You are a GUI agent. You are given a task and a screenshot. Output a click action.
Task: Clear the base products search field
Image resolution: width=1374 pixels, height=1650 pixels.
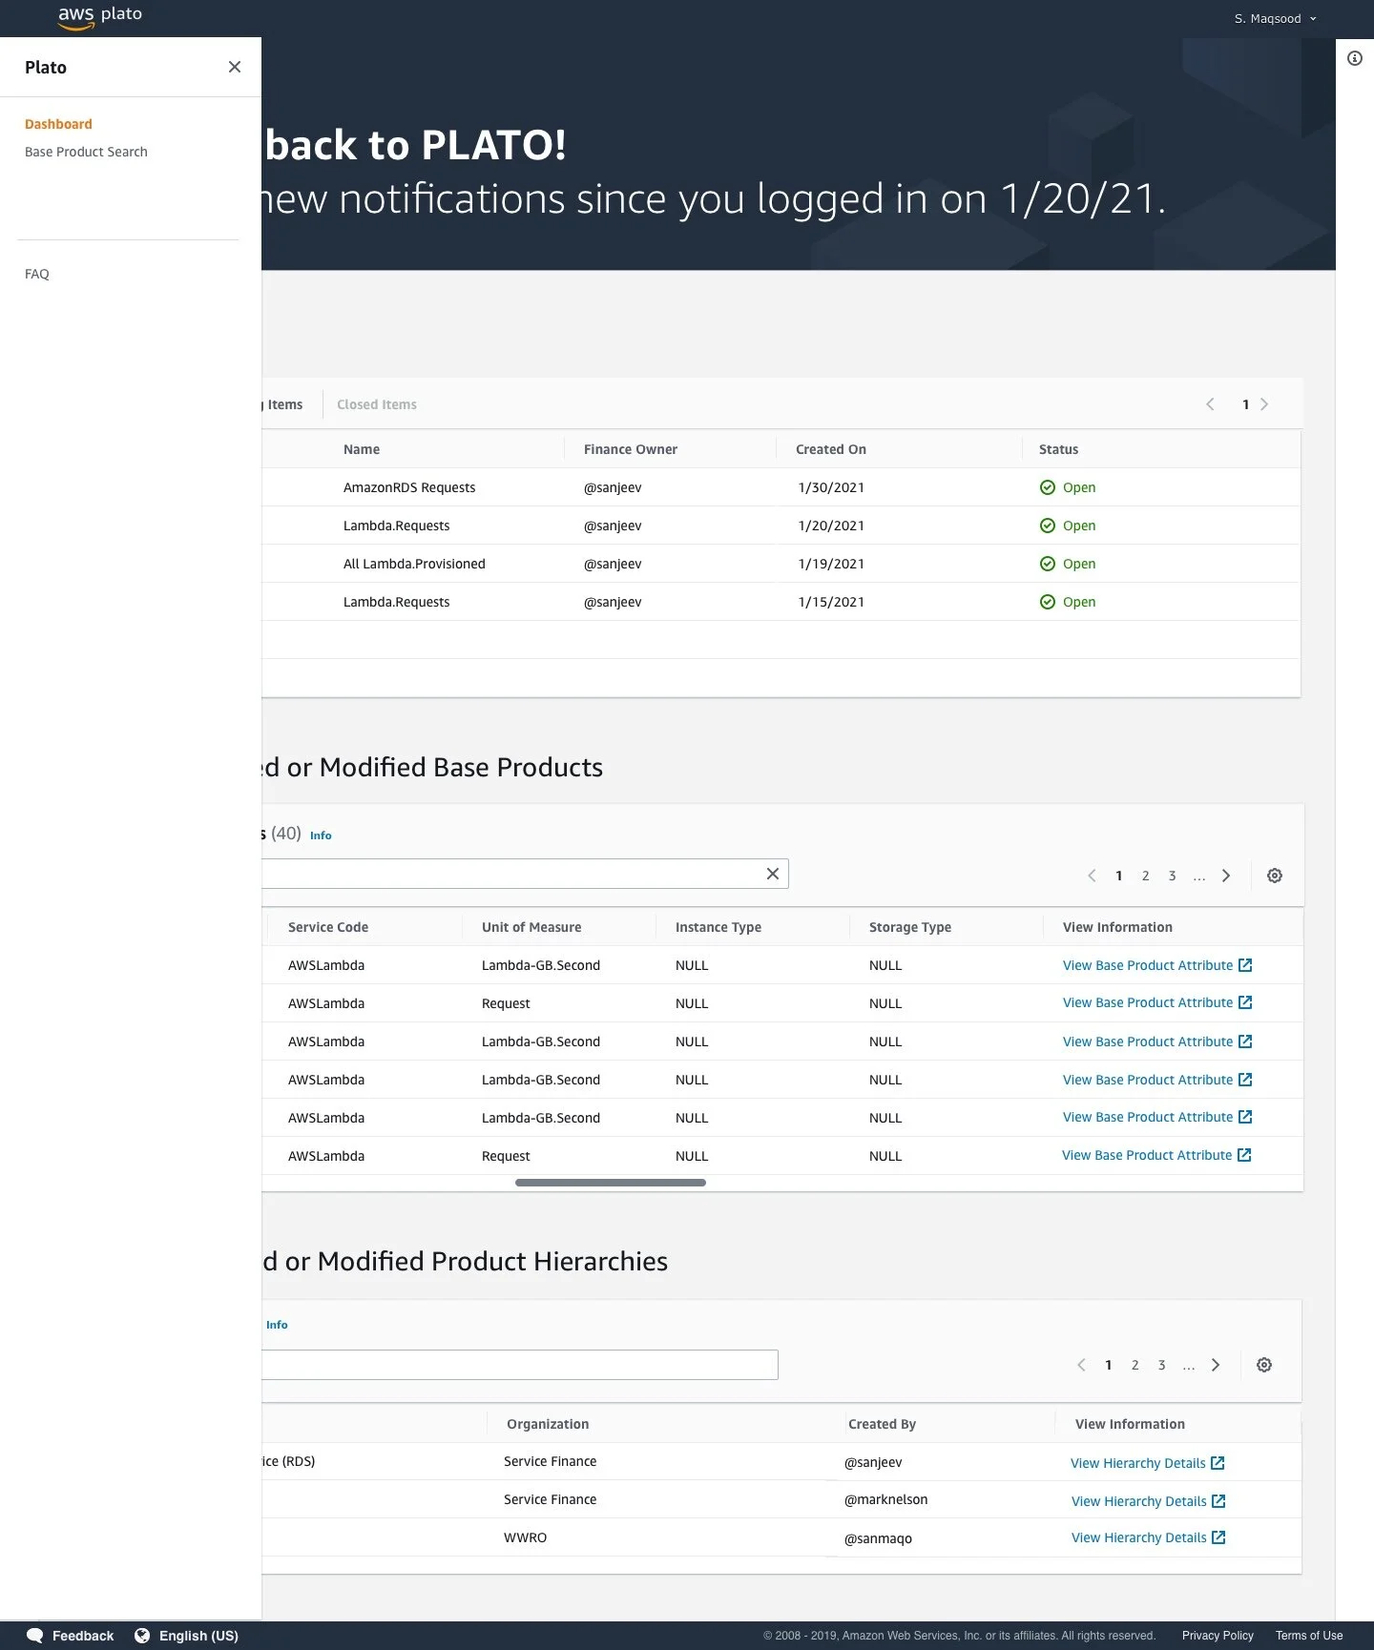(x=773, y=874)
